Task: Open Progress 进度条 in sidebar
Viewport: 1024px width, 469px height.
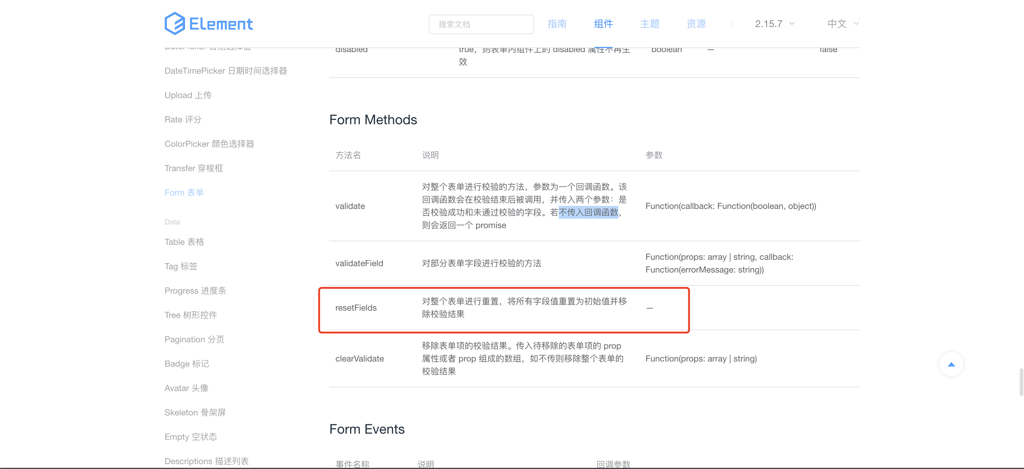Action: click(x=195, y=291)
